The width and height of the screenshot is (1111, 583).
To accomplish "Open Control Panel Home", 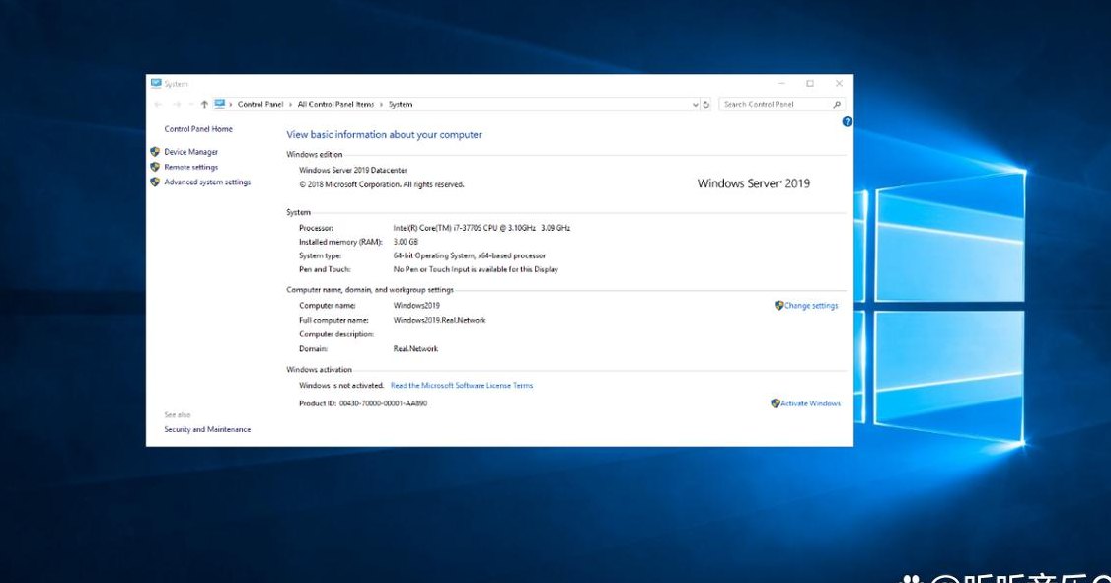I will 198,129.
